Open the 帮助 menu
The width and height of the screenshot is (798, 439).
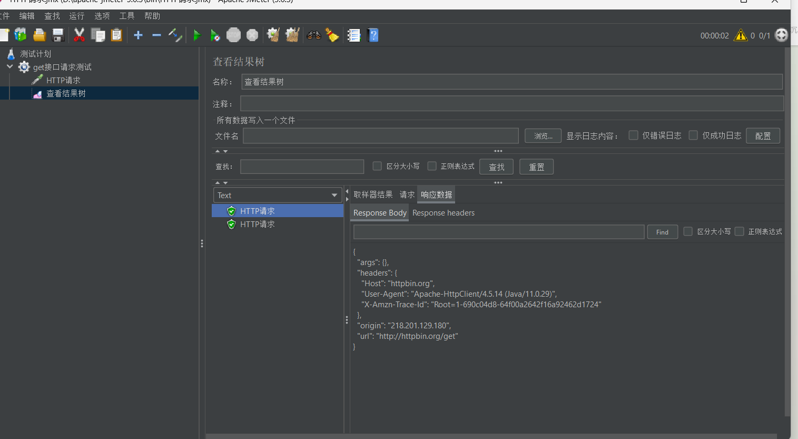(x=152, y=16)
